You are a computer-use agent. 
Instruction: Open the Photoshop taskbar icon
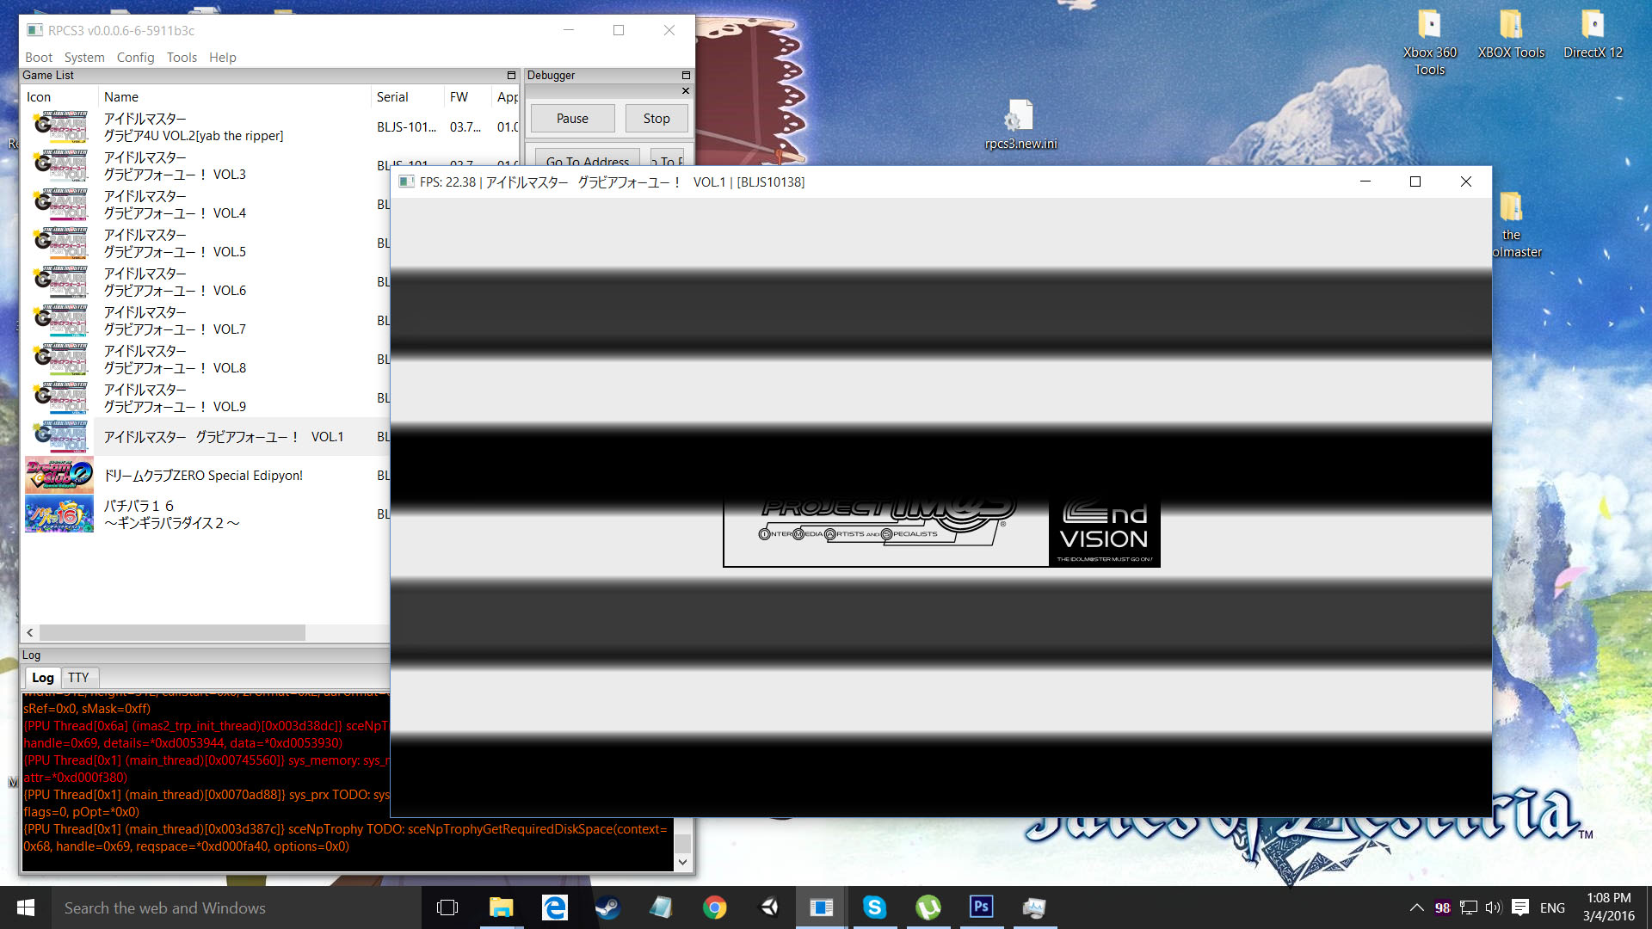tap(981, 907)
